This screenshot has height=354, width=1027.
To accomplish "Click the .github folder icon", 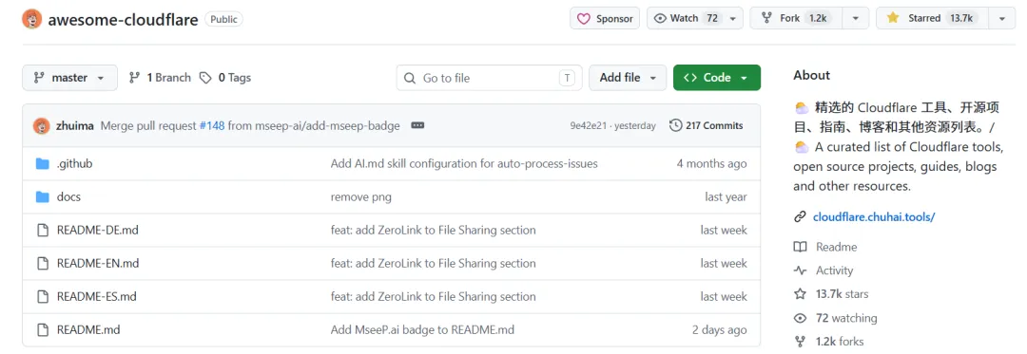I will pos(43,164).
